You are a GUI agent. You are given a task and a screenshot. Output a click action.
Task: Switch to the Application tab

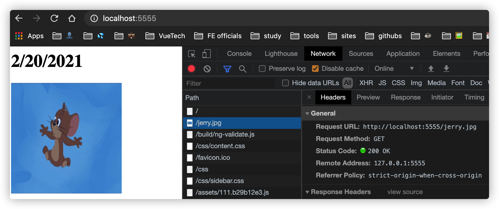coord(403,54)
